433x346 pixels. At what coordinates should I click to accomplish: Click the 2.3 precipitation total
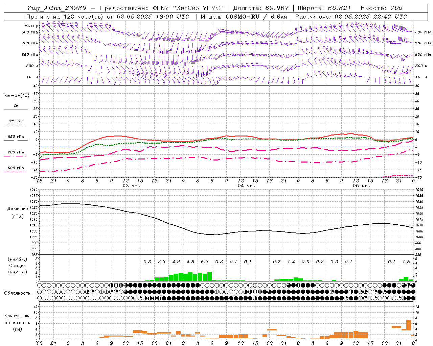[x=162, y=262]
